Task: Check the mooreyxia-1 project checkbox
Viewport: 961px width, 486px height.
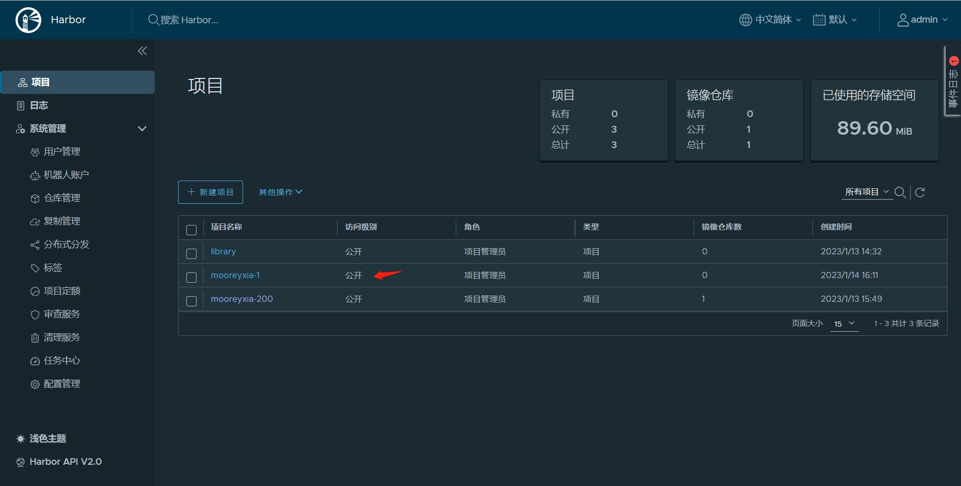Action: 191,278
